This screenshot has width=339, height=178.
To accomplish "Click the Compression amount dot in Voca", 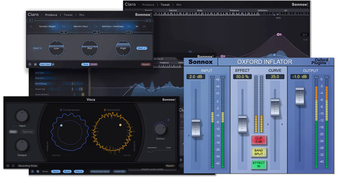I will tap(61, 125).
